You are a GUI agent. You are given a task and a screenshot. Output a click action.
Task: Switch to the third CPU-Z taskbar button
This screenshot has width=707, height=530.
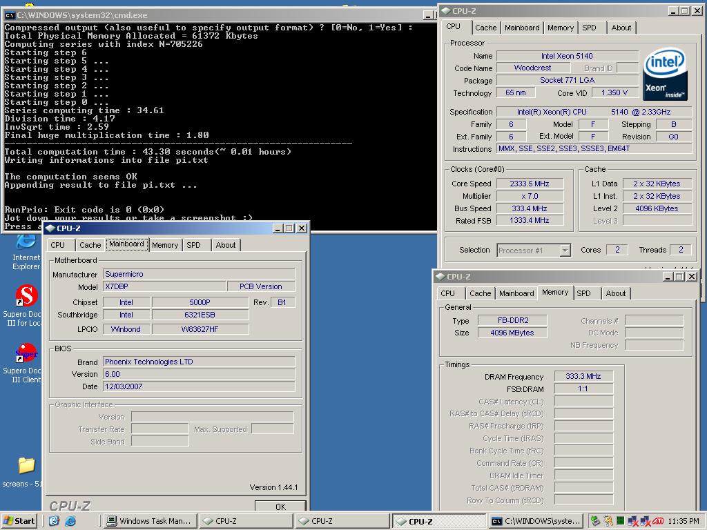pyautogui.click(x=438, y=521)
